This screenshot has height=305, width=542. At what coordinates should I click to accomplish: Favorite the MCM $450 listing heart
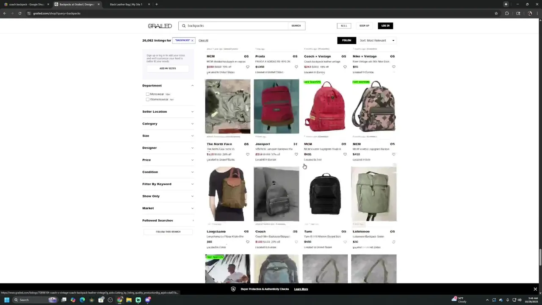[x=394, y=155]
